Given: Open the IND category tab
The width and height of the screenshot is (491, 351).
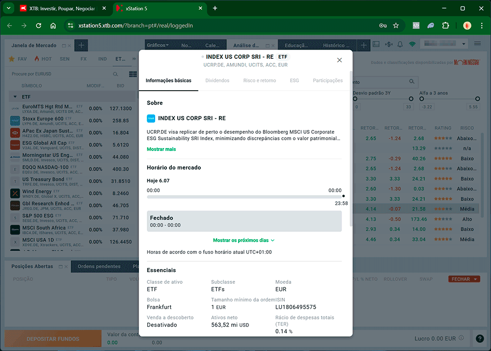Looking at the screenshot, I should [103, 59].
